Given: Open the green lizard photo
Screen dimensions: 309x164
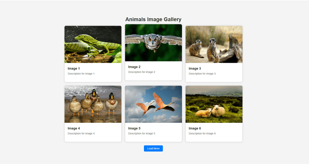Looking at the screenshot, I should [x=93, y=44].
